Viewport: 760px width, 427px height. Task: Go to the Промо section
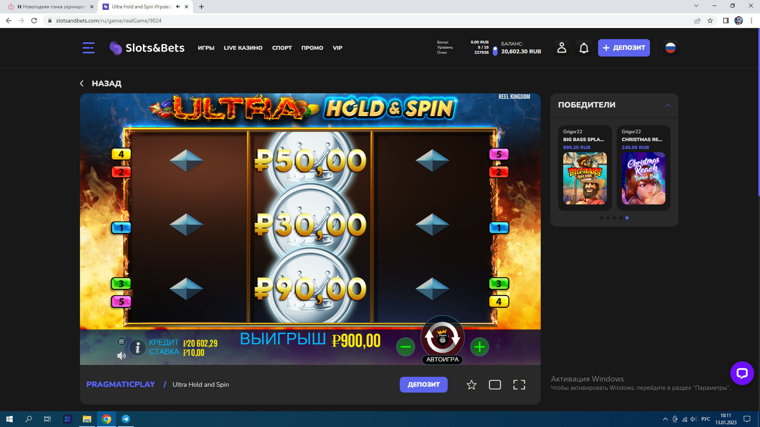312,48
